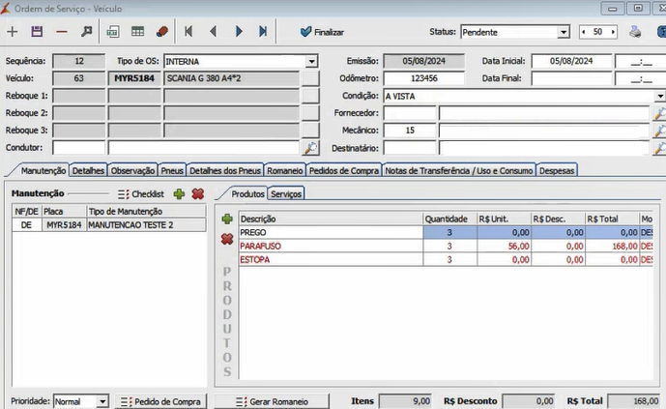This screenshot has width=666, height=409.
Task: Click the plus icon to add new order
Action: click(13, 32)
